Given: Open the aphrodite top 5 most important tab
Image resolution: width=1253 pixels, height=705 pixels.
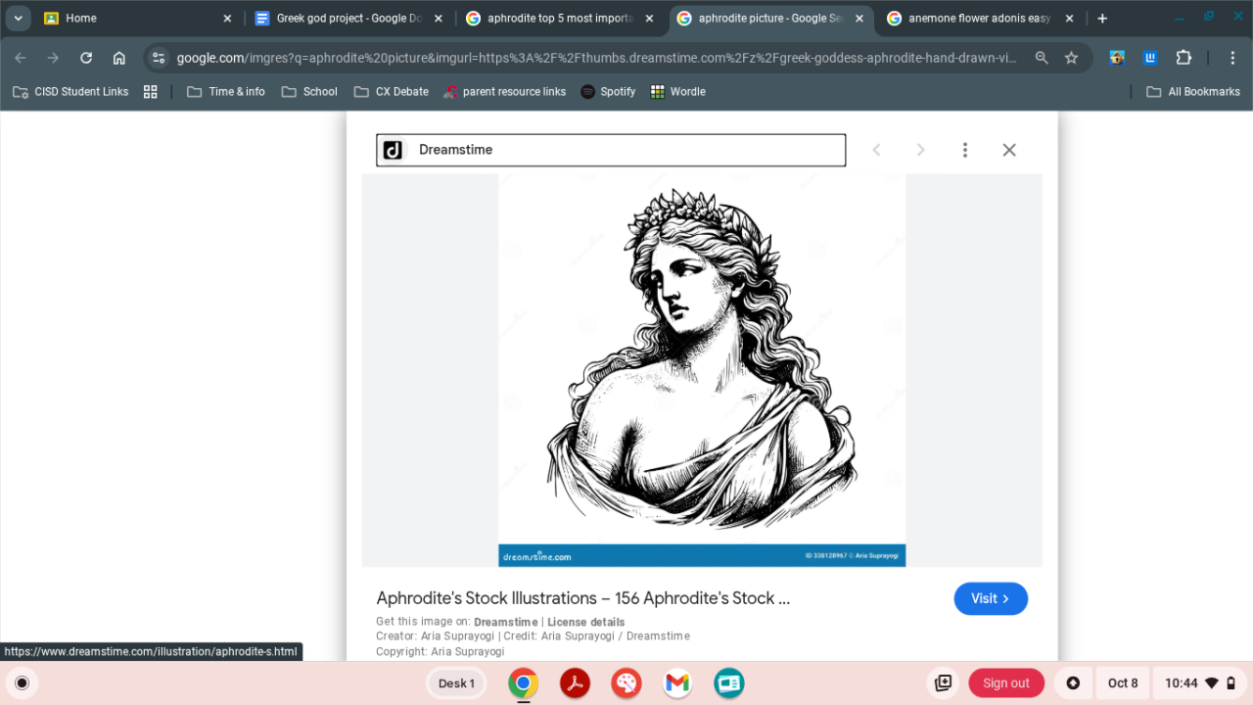Looking at the screenshot, I should [x=560, y=19].
